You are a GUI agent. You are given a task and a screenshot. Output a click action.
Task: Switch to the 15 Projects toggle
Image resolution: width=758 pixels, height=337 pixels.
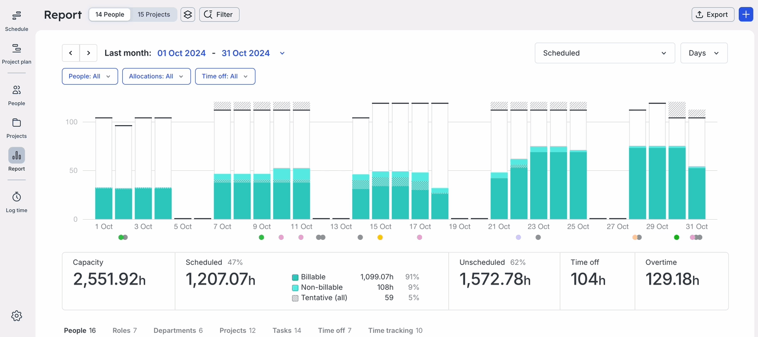pos(153,15)
